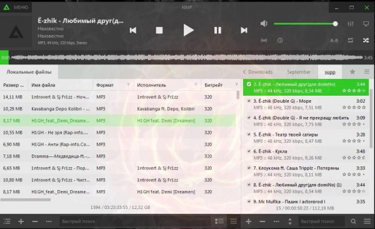The image size is (375, 229).
Task: Toggle checkbox for track 8 Любимый друг (1)
Action: [x=249, y=185]
